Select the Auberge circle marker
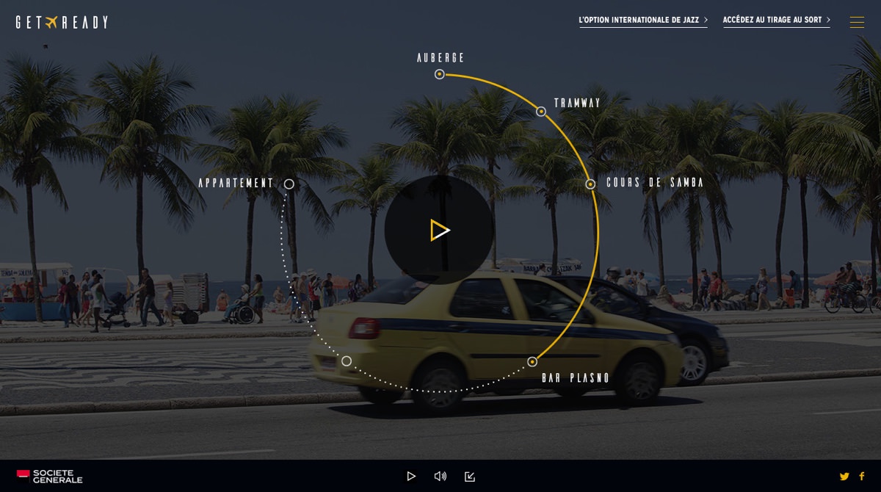 point(439,74)
